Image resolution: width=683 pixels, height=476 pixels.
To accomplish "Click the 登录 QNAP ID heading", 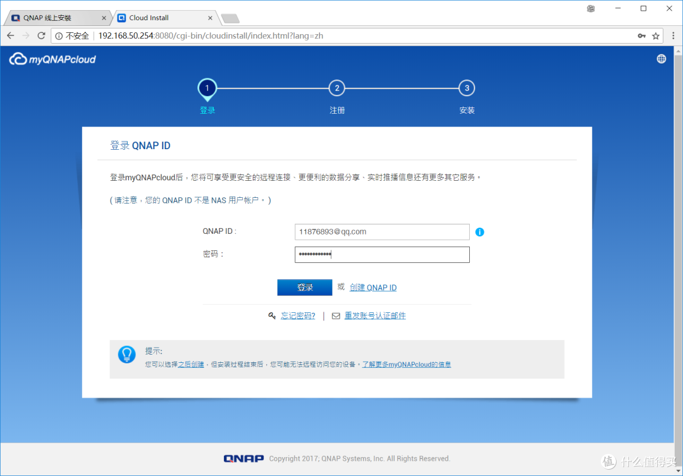I will (x=140, y=145).
